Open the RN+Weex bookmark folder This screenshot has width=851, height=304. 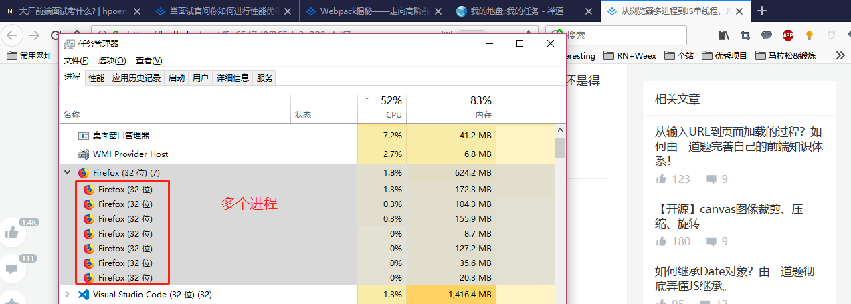630,56
